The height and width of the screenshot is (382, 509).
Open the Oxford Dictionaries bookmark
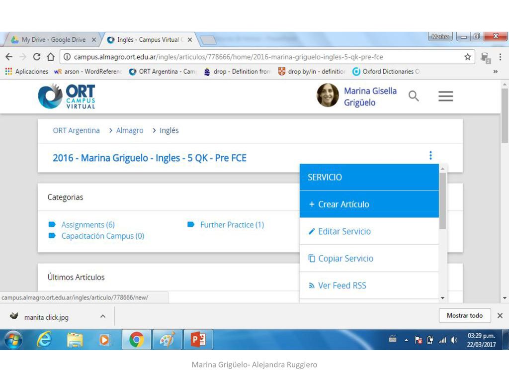click(x=386, y=72)
